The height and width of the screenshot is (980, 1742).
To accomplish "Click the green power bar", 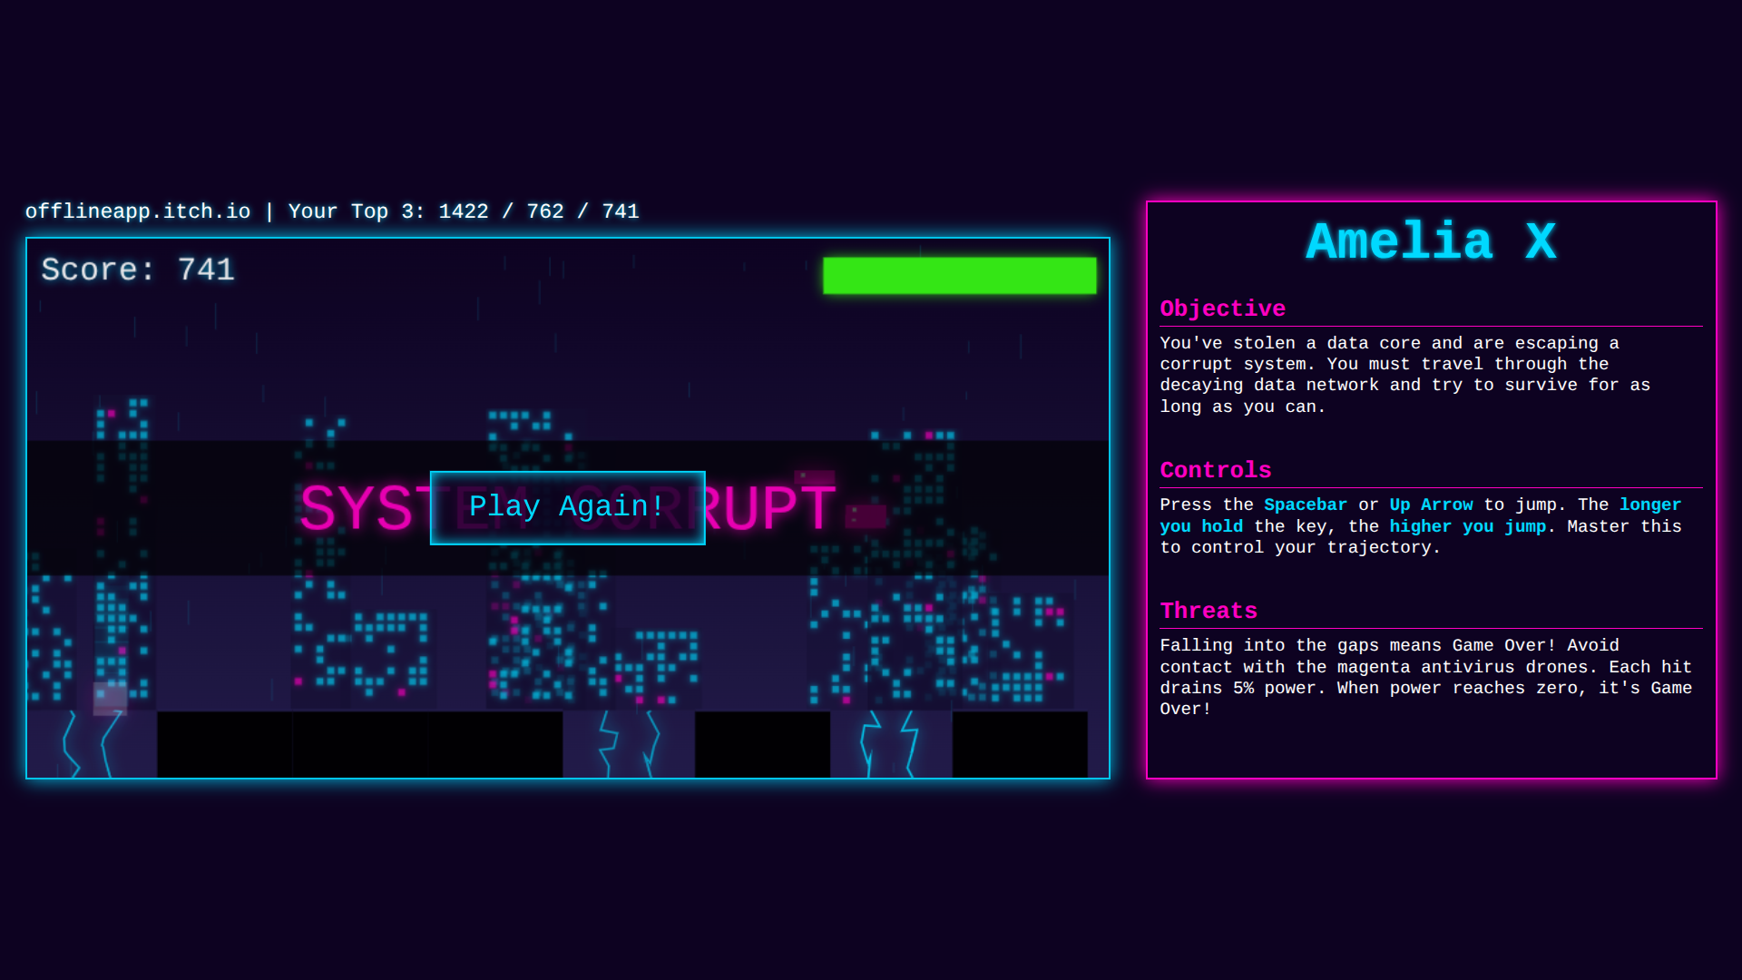I will click(959, 276).
